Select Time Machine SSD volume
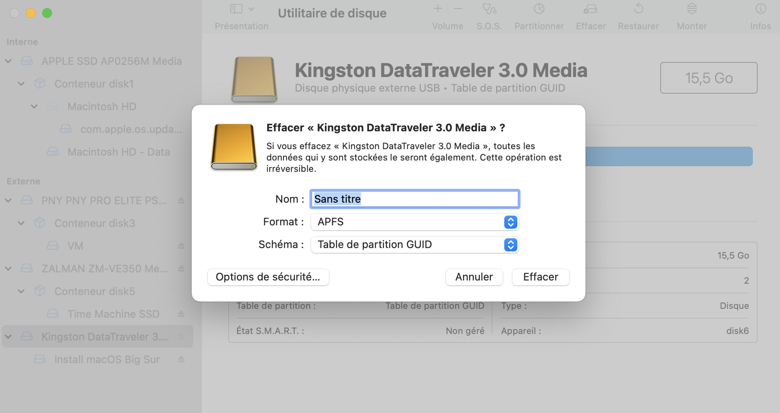This screenshot has width=780, height=413. click(113, 314)
